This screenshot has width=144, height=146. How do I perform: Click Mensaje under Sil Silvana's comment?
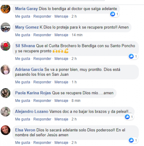[x=61, y=59]
